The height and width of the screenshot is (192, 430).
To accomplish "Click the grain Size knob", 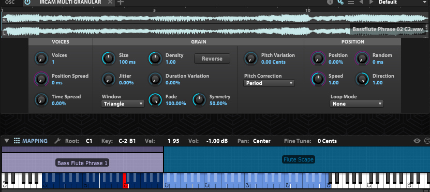I will tap(109, 58).
